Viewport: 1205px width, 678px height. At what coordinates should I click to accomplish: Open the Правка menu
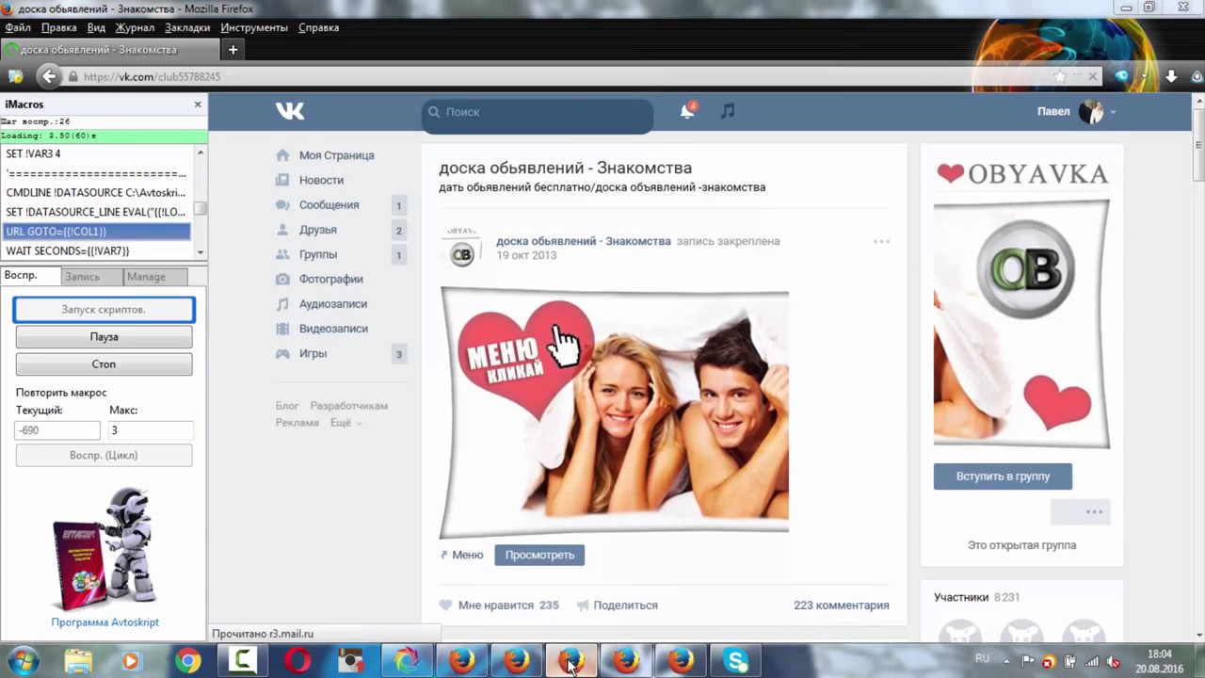(x=59, y=27)
